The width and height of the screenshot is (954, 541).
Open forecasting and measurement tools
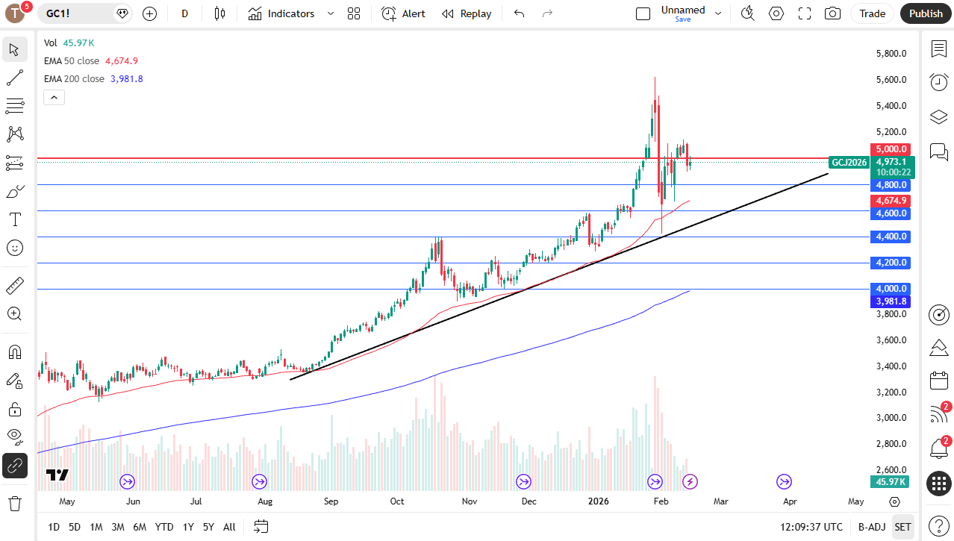coord(14,163)
